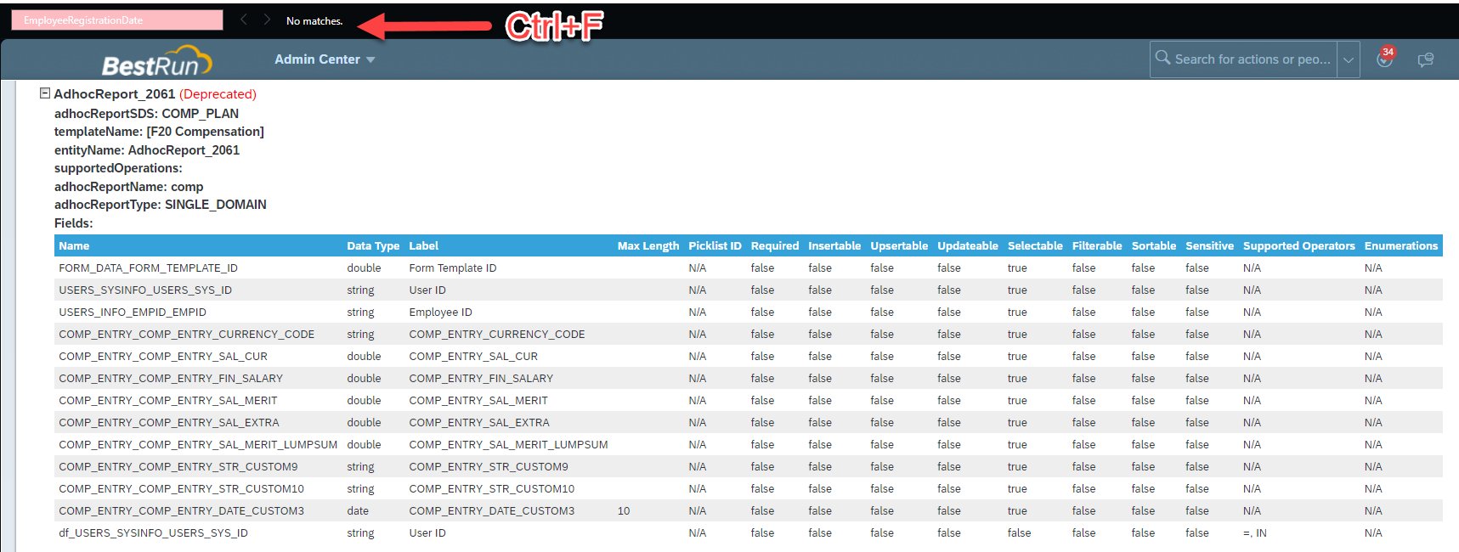1459x552 pixels.
Task: Click the AdhocReport_2061 entity title
Action: tap(114, 93)
